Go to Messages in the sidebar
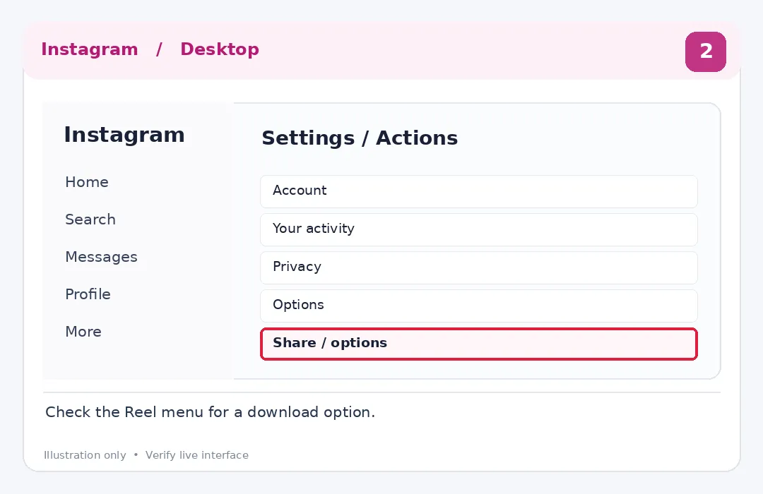The height and width of the screenshot is (494, 763). point(101,257)
